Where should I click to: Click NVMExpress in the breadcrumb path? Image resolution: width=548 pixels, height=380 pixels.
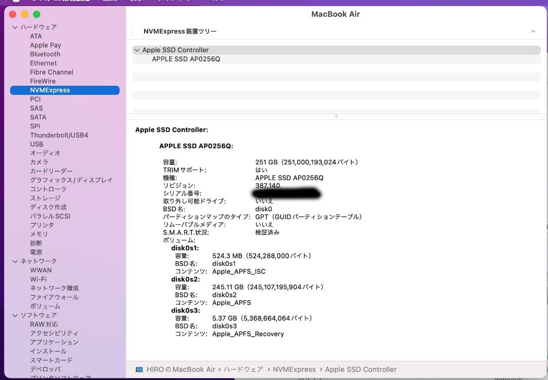[294, 369]
